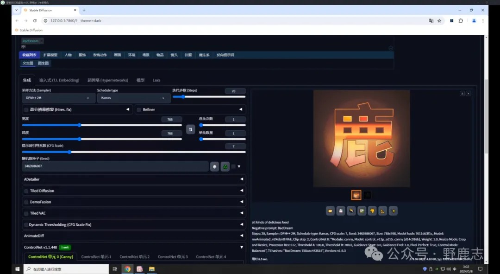Open the Chrome three-dot menu
500x274 pixels.
(x=483, y=21)
